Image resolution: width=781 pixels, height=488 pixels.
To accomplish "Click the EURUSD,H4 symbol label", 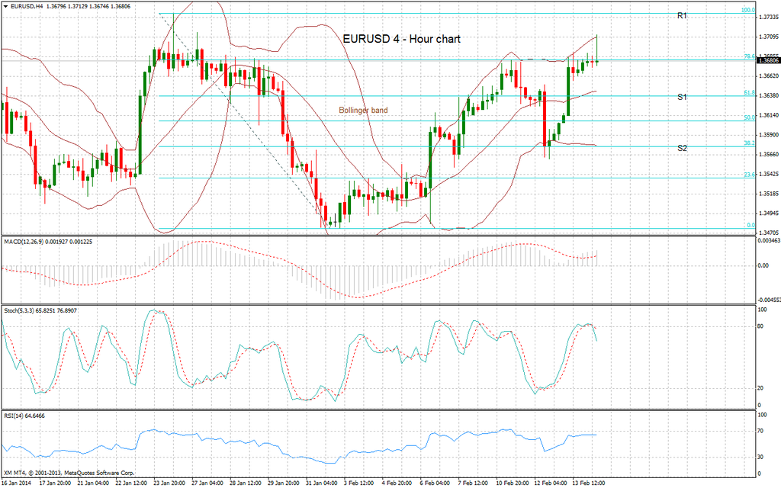I will [x=25, y=6].
